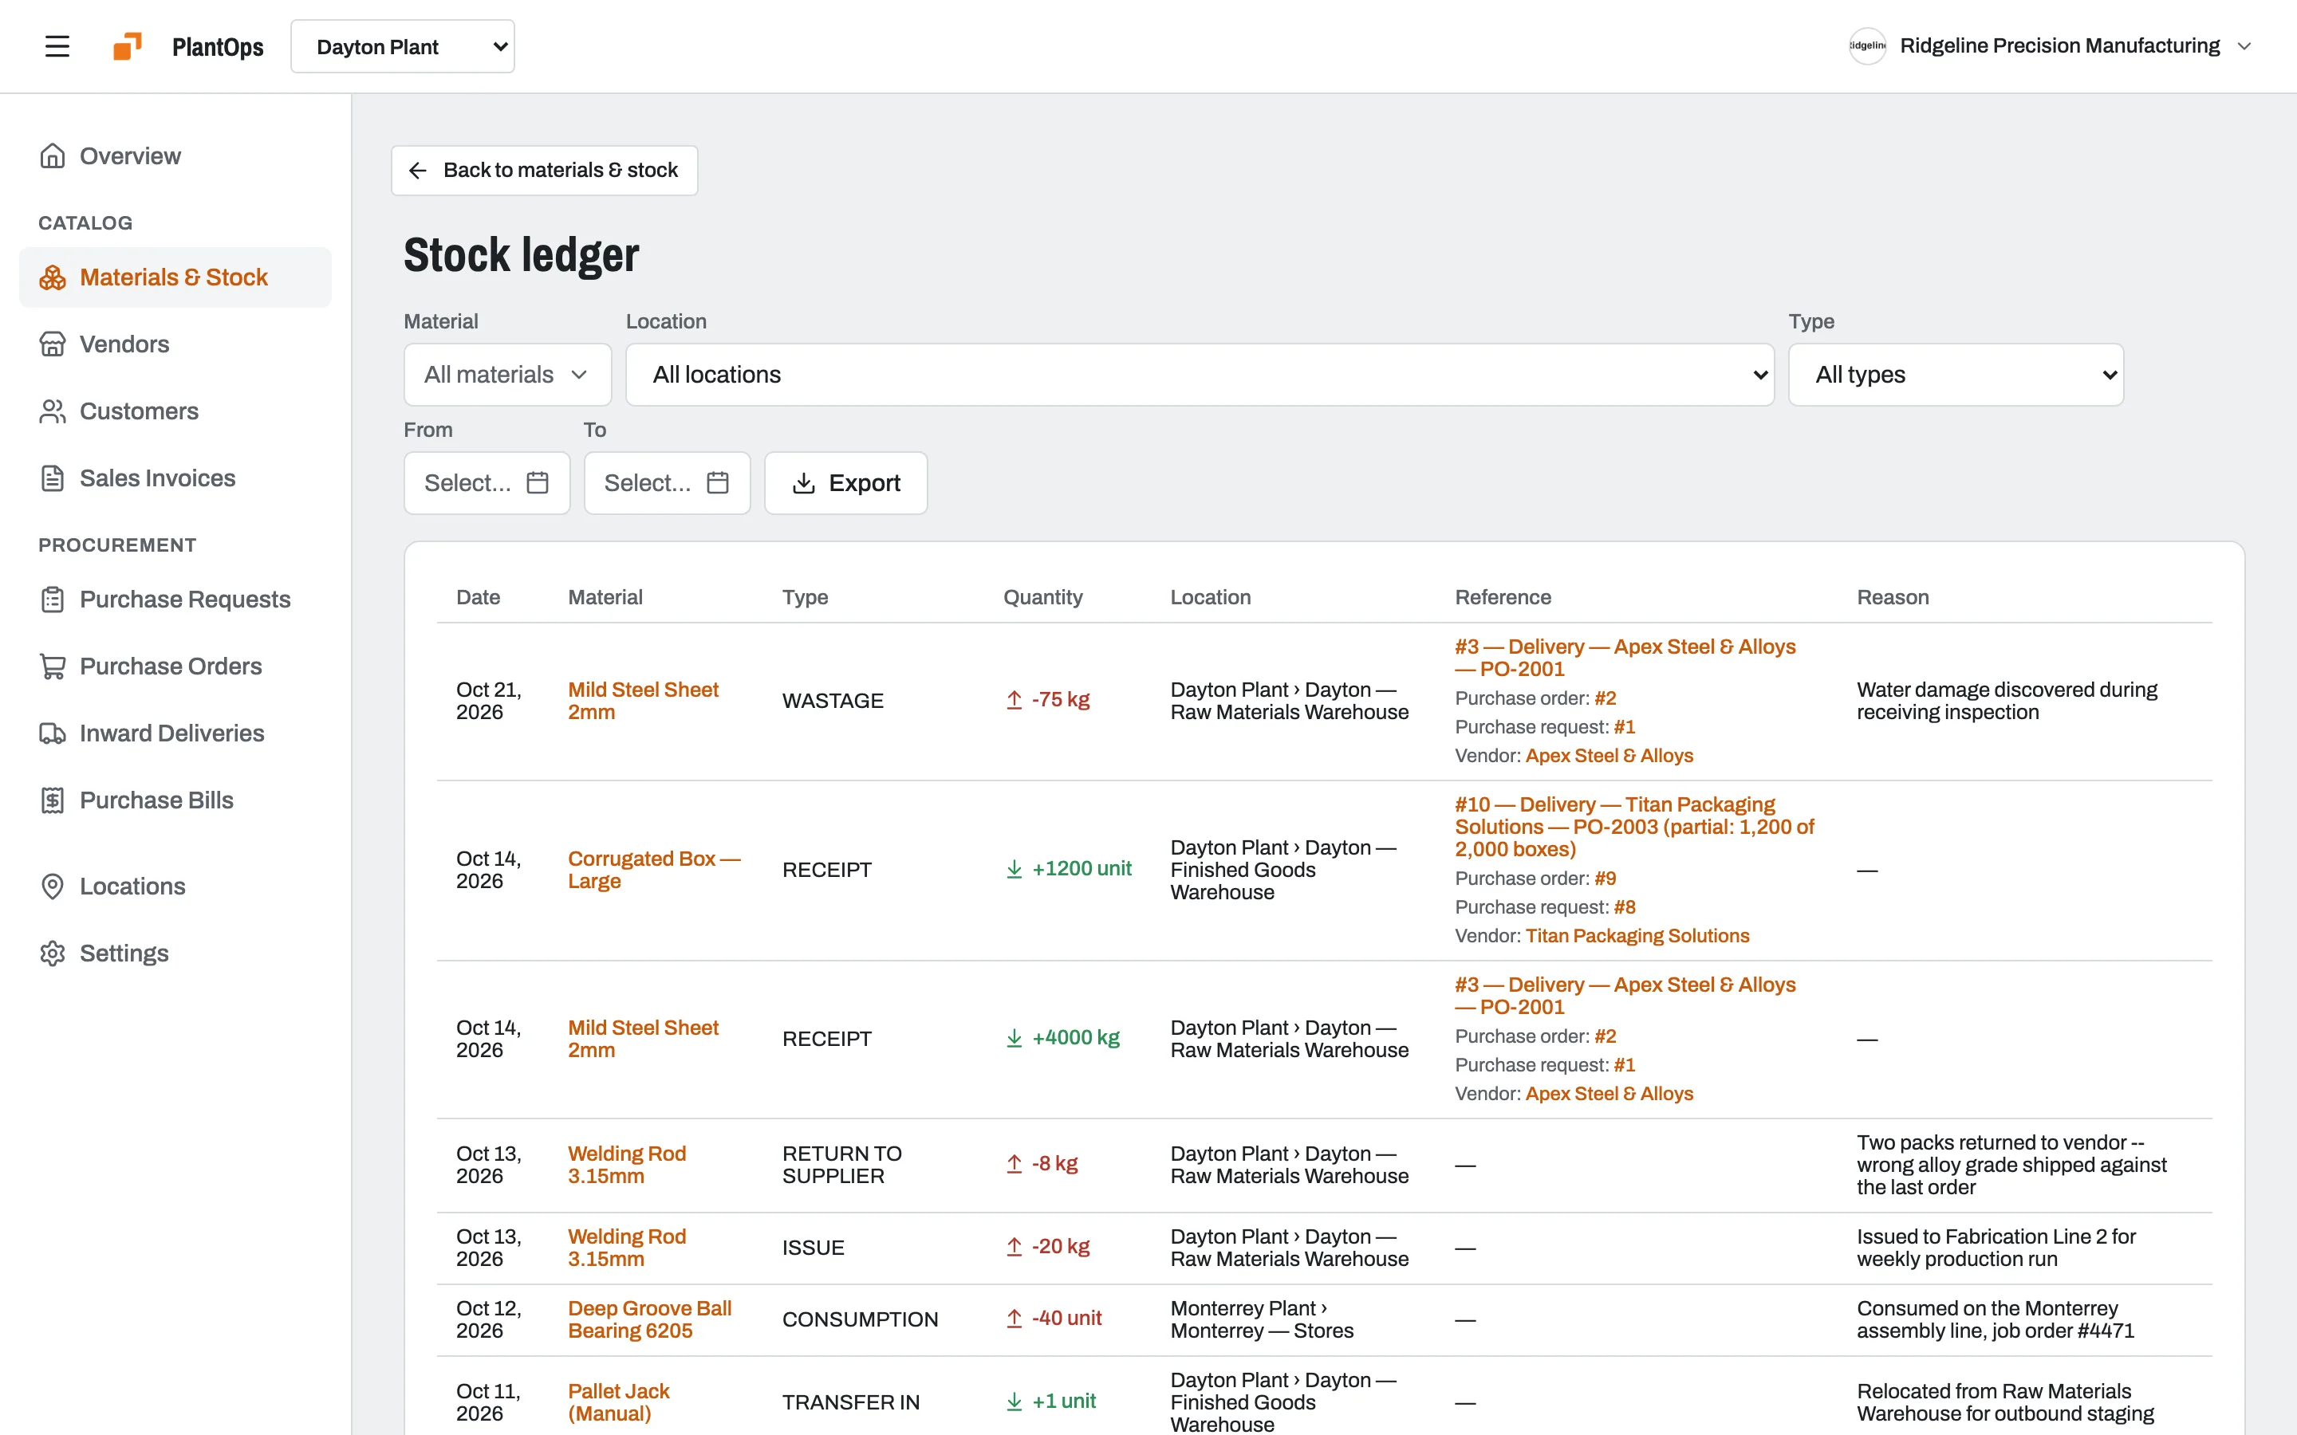Click the Ridgeline company avatar logo
Image resolution: width=2297 pixels, height=1435 pixels.
click(1867, 45)
